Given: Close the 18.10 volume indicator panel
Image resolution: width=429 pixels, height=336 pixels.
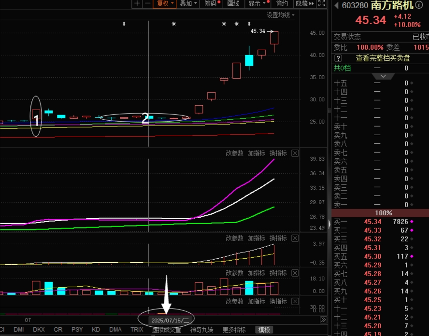Looking at the screenshot, I should pyautogui.click(x=295, y=273).
